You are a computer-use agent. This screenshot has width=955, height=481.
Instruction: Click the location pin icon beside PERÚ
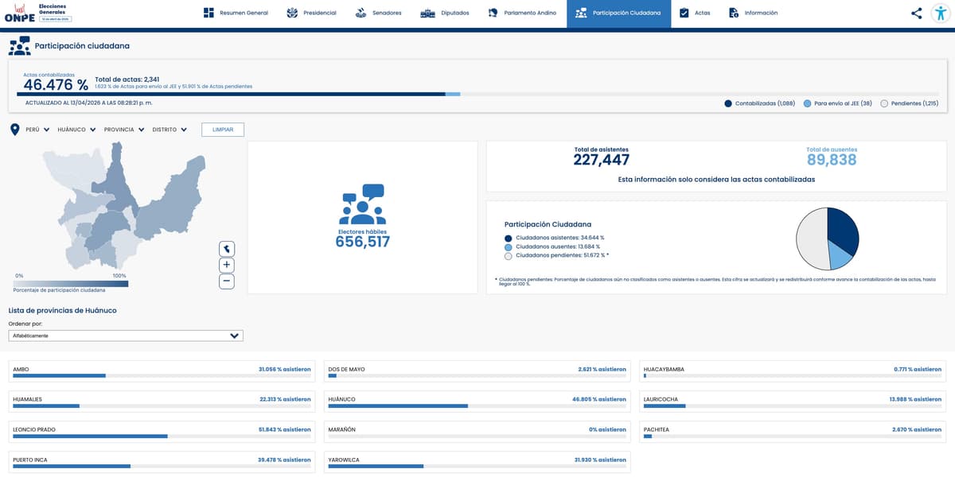coord(14,130)
